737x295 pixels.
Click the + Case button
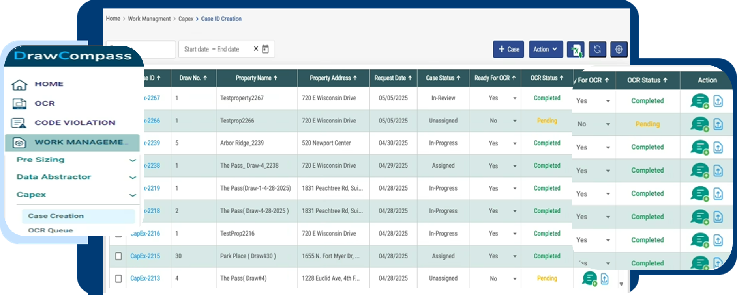coord(508,50)
